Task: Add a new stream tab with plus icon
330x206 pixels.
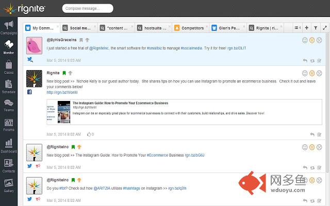Action: pyautogui.click(x=307, y=27)
